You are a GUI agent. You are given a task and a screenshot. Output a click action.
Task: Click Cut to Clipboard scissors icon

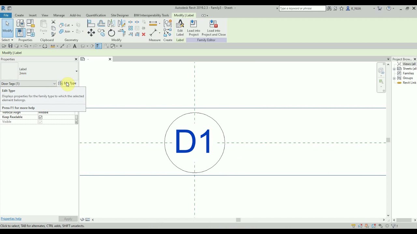[x=53, y=22]
